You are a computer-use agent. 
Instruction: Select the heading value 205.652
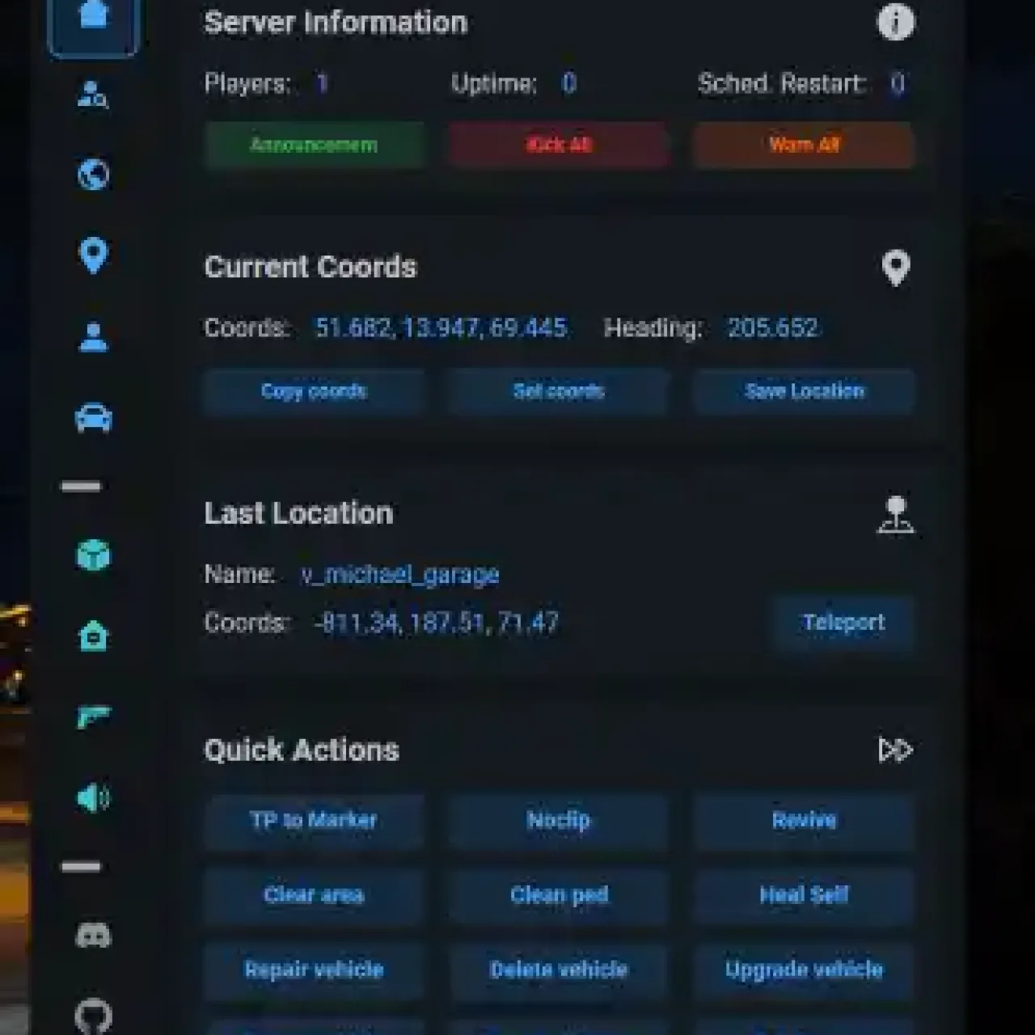click(773, 327)
